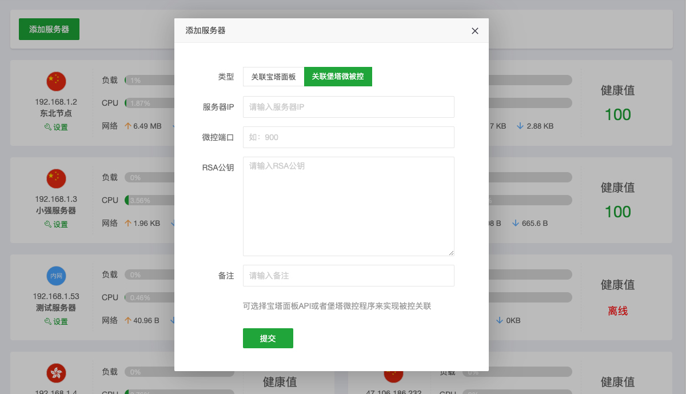This screenshot has height=394, width=686.
Task: Click the 0% 负载 bar of 测试服务器
Action: [x=149, y=274]
